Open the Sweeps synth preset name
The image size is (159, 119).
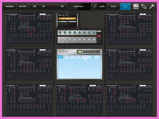pyautogui.click(x=112, y=14)
